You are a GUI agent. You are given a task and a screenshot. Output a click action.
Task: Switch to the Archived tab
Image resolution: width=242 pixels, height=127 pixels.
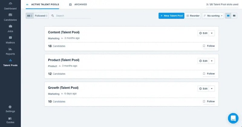tap(78, 5)
